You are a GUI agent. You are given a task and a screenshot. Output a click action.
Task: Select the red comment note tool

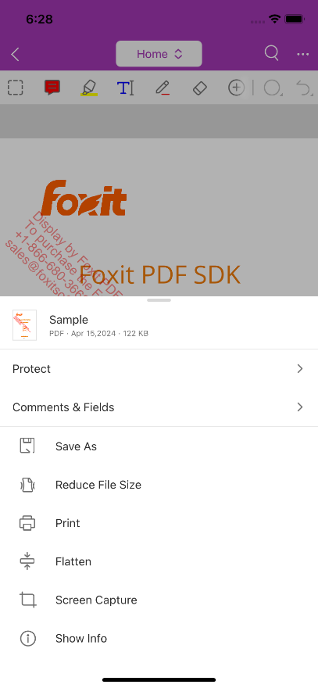point(52,88)
